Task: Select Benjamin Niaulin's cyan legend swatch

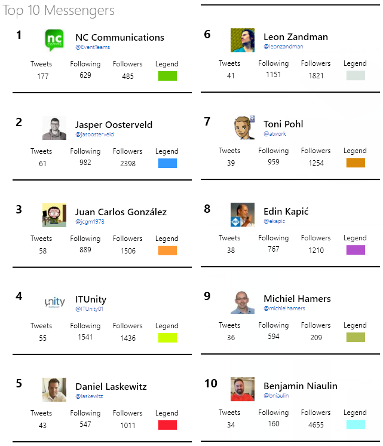Action: [356, 424]
